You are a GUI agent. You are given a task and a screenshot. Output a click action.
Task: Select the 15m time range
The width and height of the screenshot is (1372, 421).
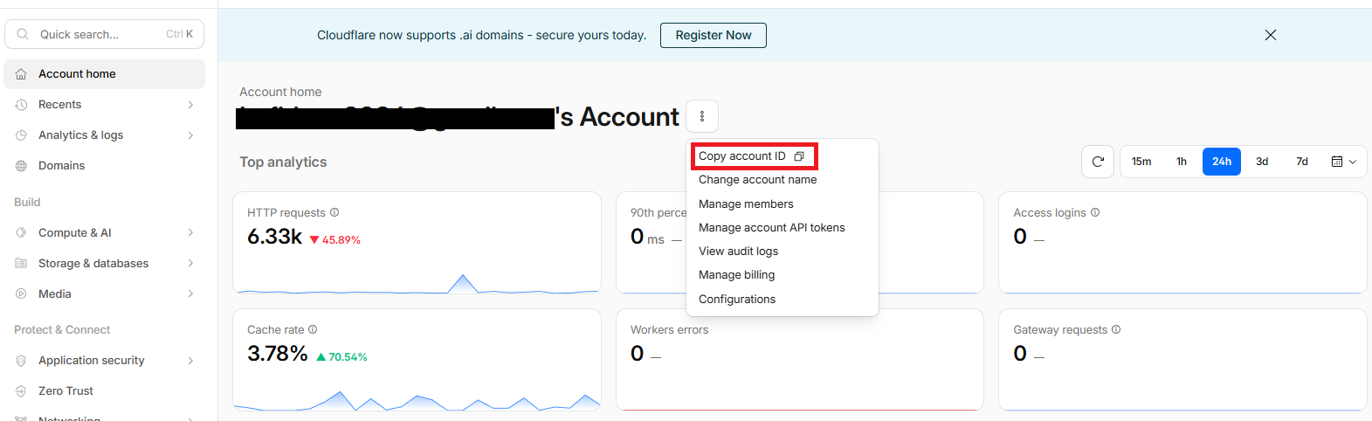(1141, 162)
